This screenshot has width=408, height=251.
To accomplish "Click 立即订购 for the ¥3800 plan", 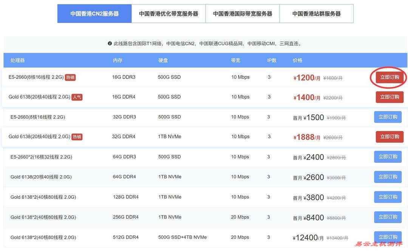I will coord(388,197).
